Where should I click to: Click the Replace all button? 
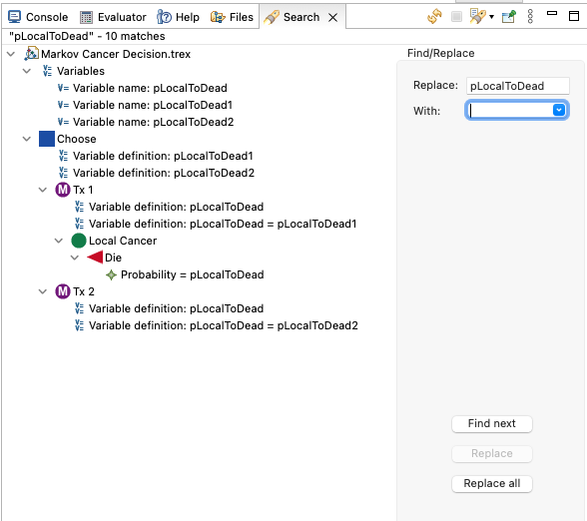coord(492,483)
